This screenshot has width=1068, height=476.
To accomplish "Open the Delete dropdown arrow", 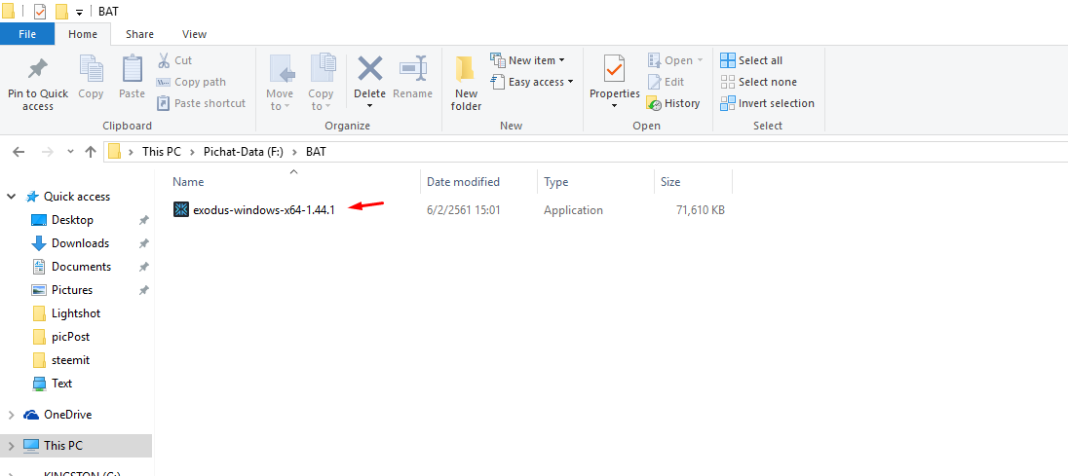I will (370, 105).
